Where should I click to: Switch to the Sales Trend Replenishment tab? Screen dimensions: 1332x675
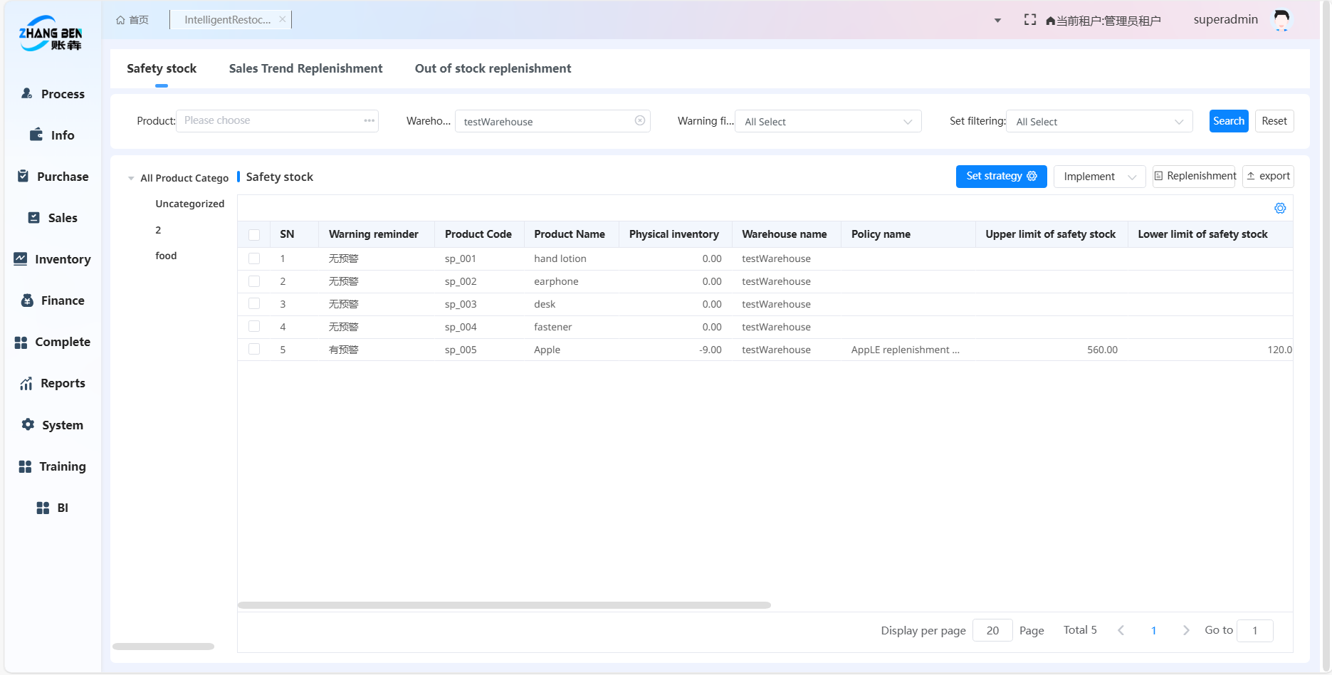click(x=305, y=68)
